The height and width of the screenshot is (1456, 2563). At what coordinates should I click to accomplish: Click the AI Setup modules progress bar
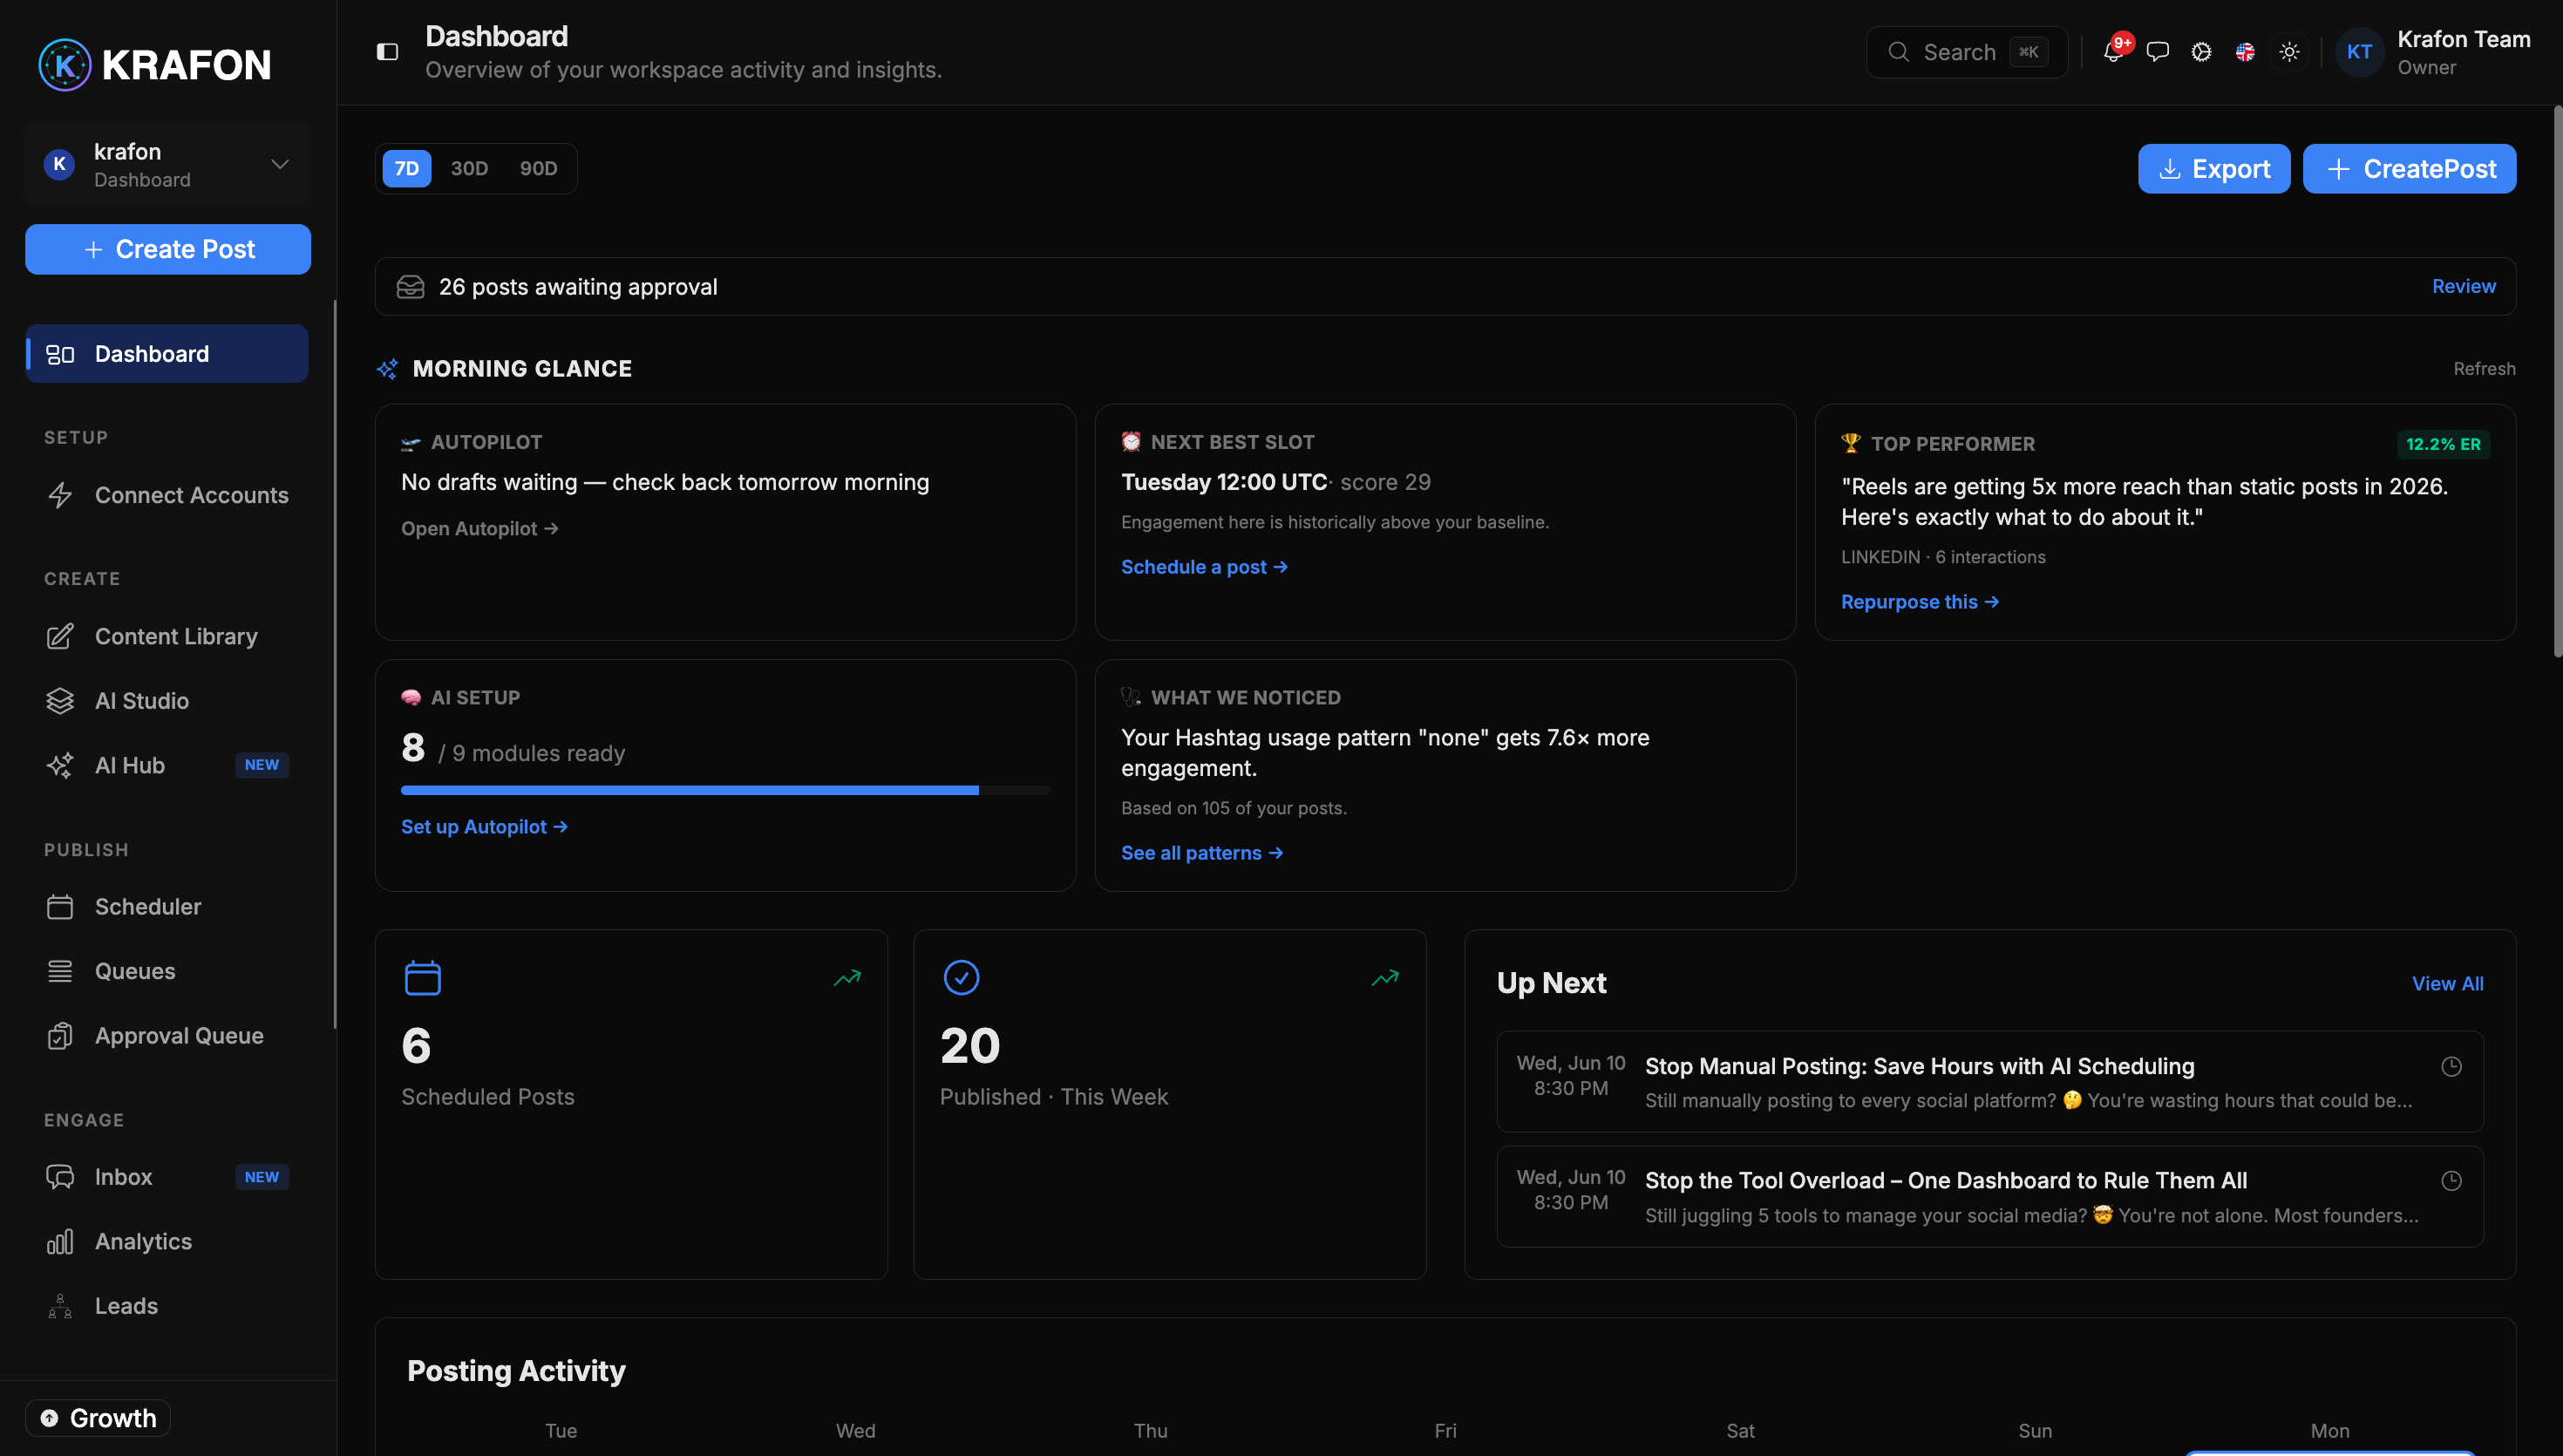[724, 790]
